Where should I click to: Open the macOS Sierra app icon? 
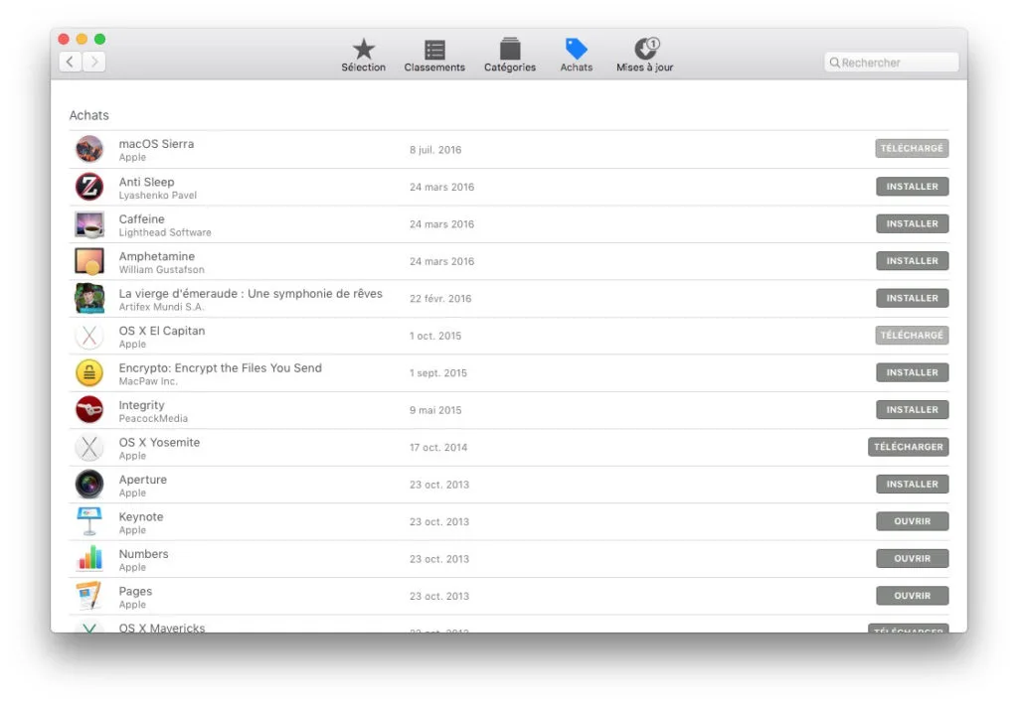click(88, 149)
